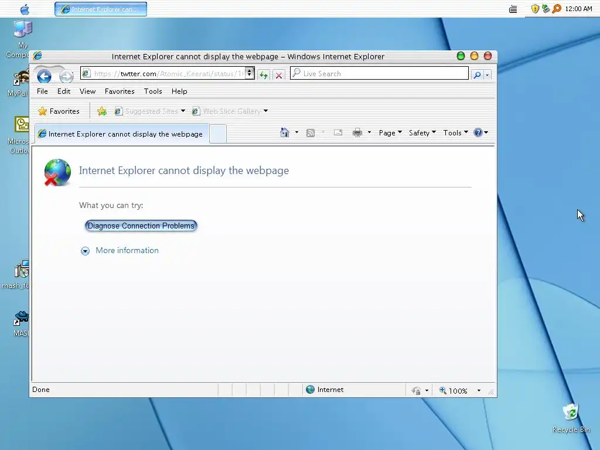Open the Recycle Bin desktop icon

pos(571,418)
